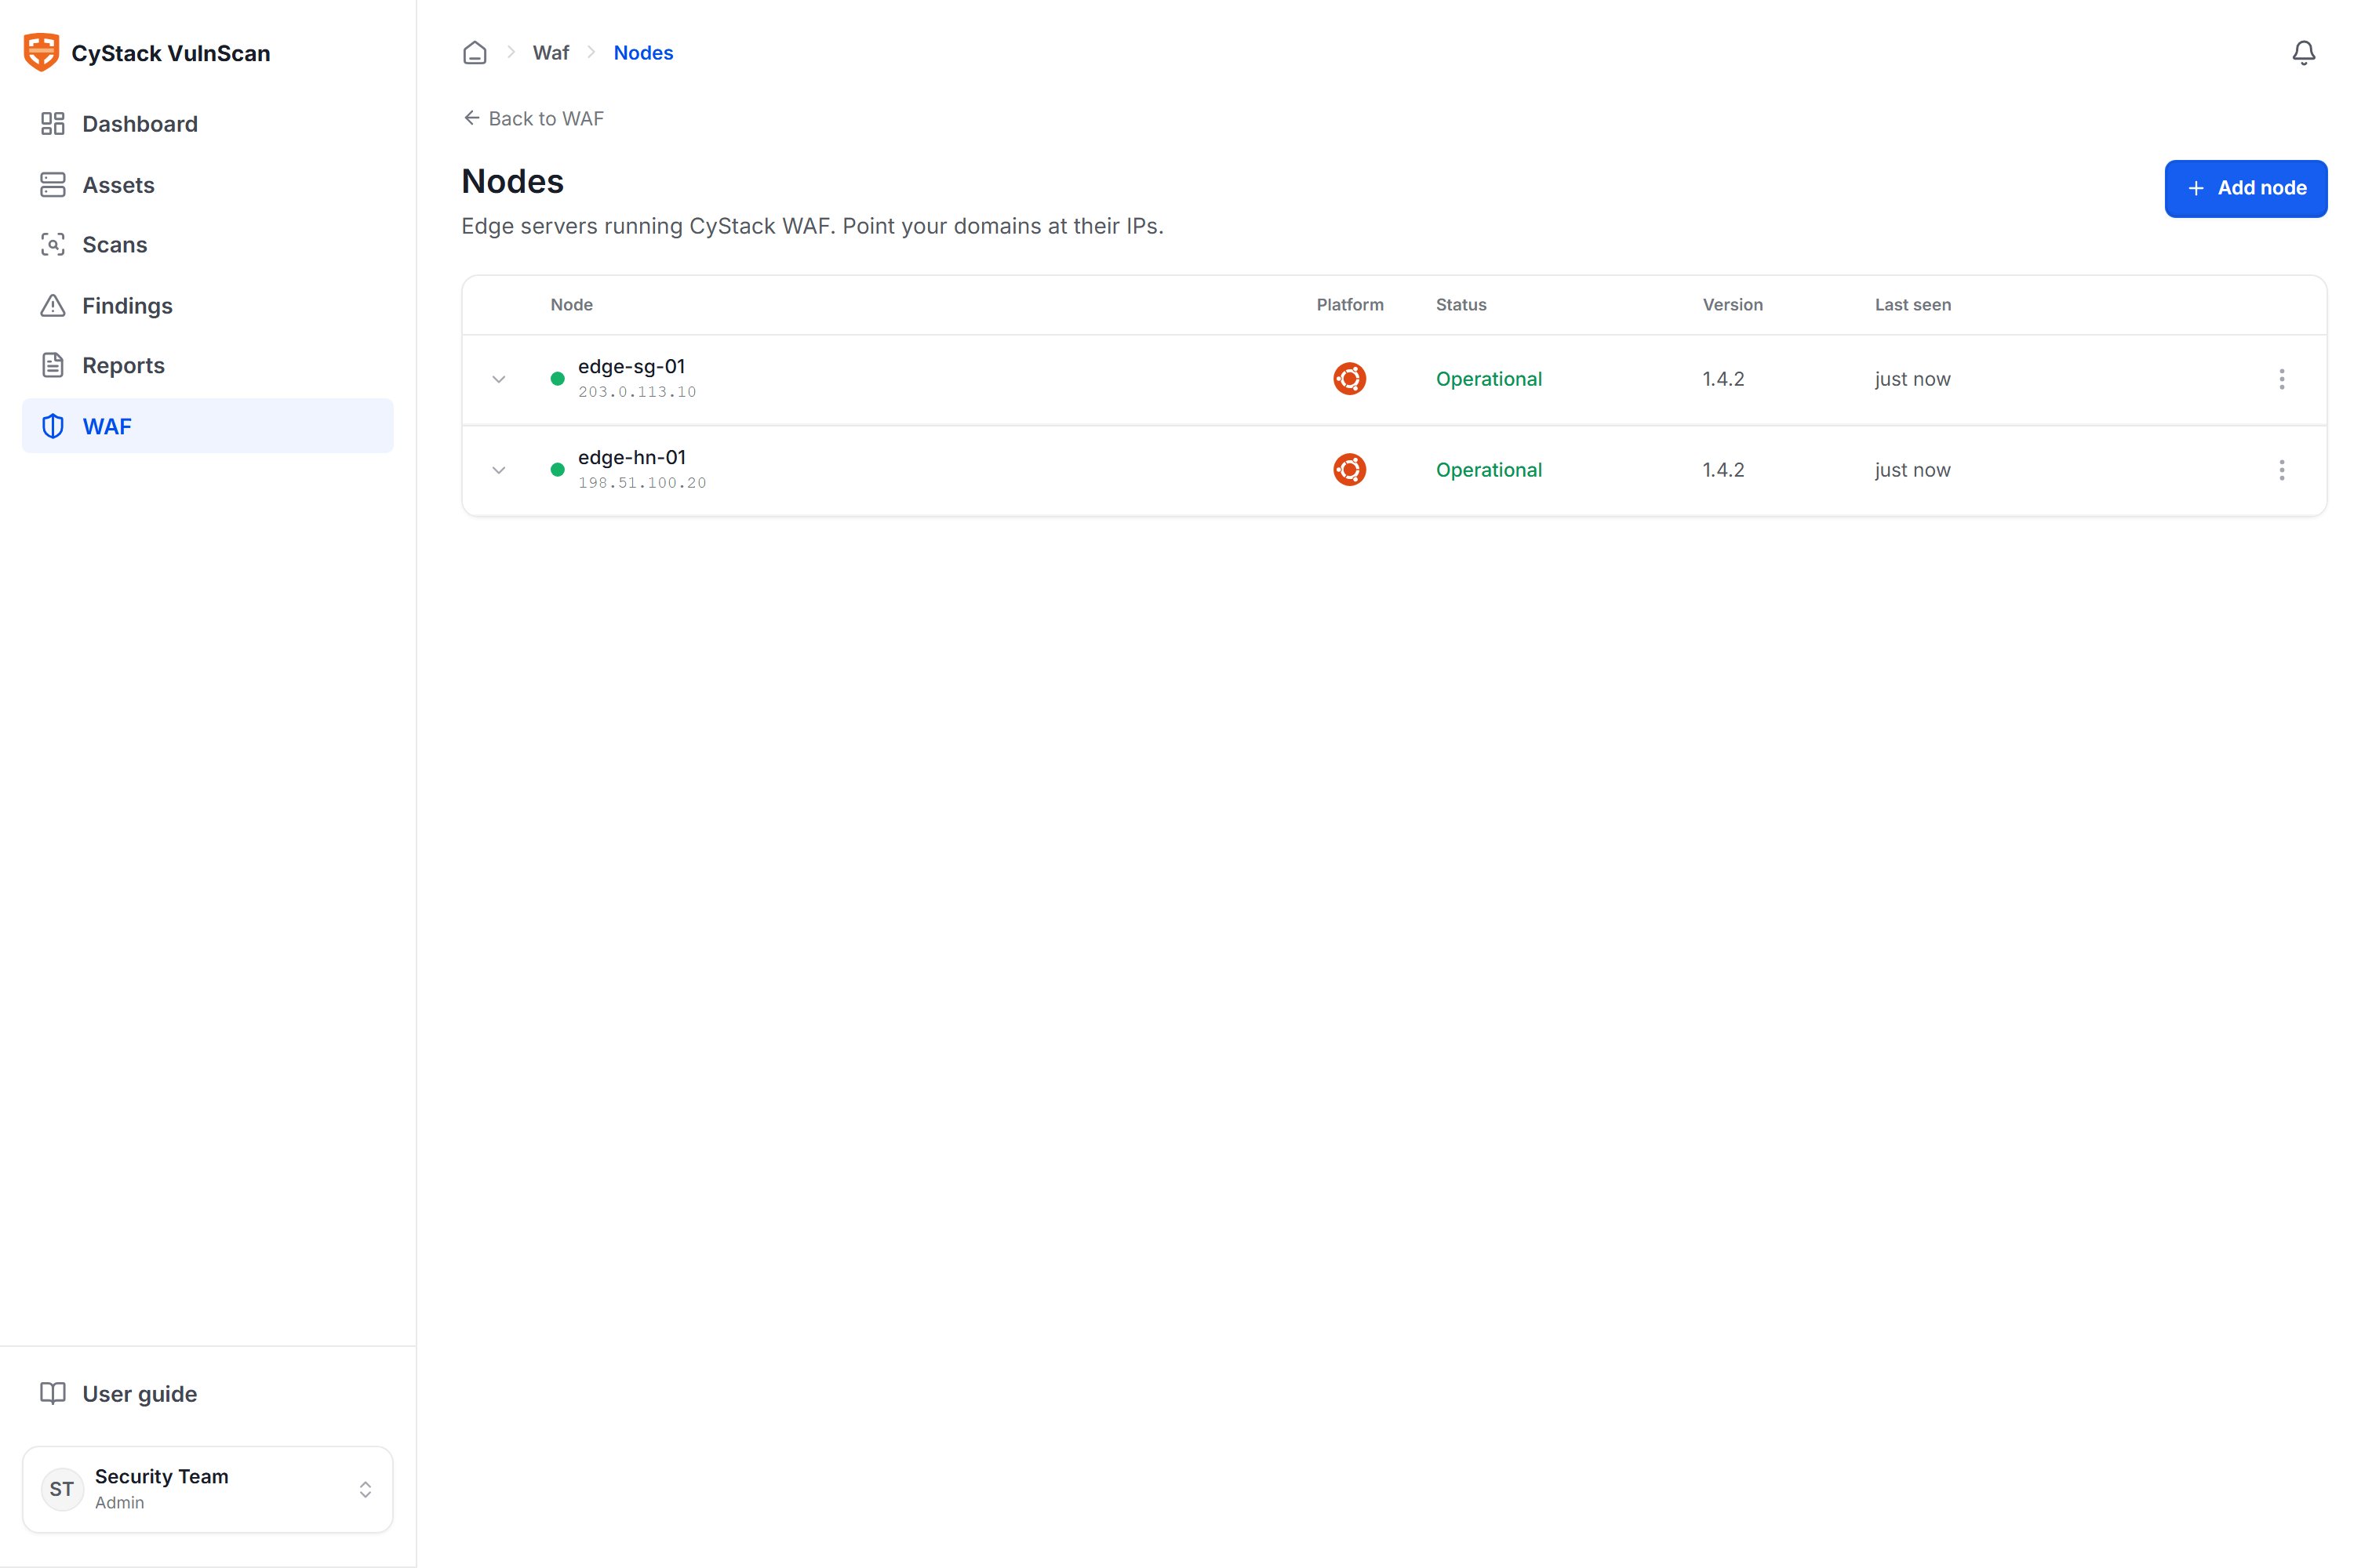Select the WAF sidebar item

208,426
